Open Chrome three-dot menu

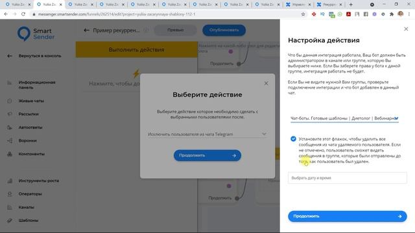[x=409, y=14]
